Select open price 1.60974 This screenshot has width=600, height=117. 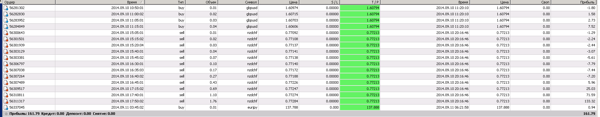291,8
